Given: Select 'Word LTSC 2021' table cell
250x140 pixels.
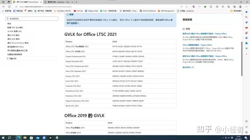Looking at the screenshot, I should pyautogui.click(x=72, y=106).
